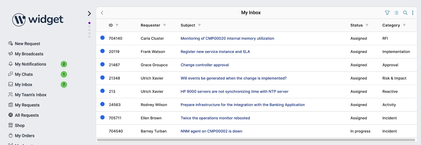Click requester Rodney Wilson
Image resolution: width=421 pixels, height=145 pixels.
tap(154, 105)
